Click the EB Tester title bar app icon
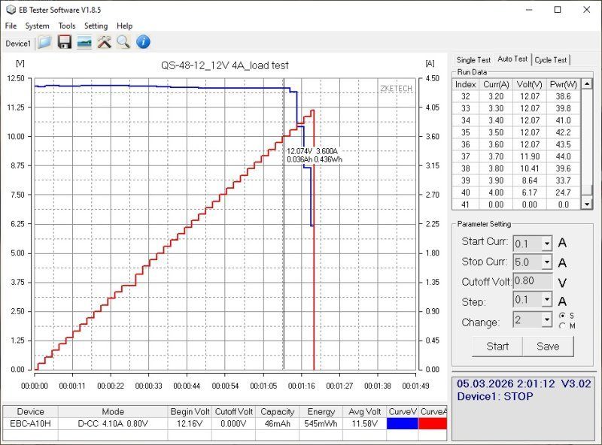The width and height of the screenshot is (602, 445). coord(9,10)
